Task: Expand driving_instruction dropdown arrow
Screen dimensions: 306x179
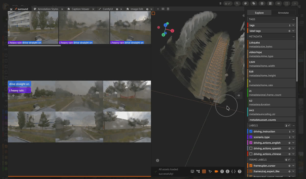Action: (x=293, y=131)
